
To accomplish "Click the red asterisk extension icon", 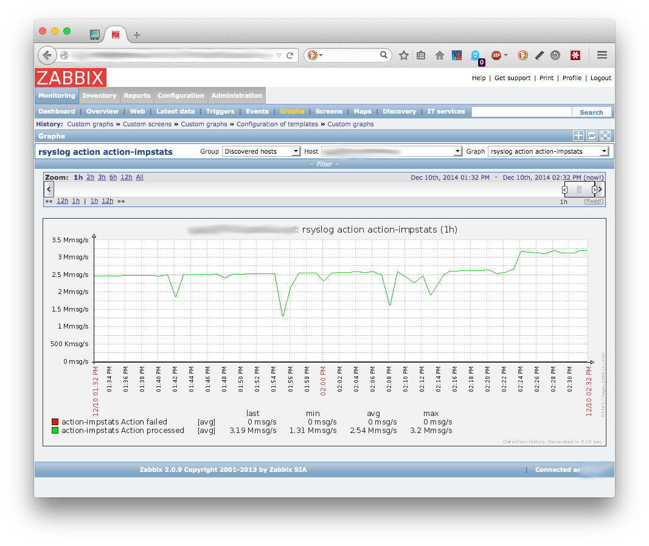I will click(575, 55).
